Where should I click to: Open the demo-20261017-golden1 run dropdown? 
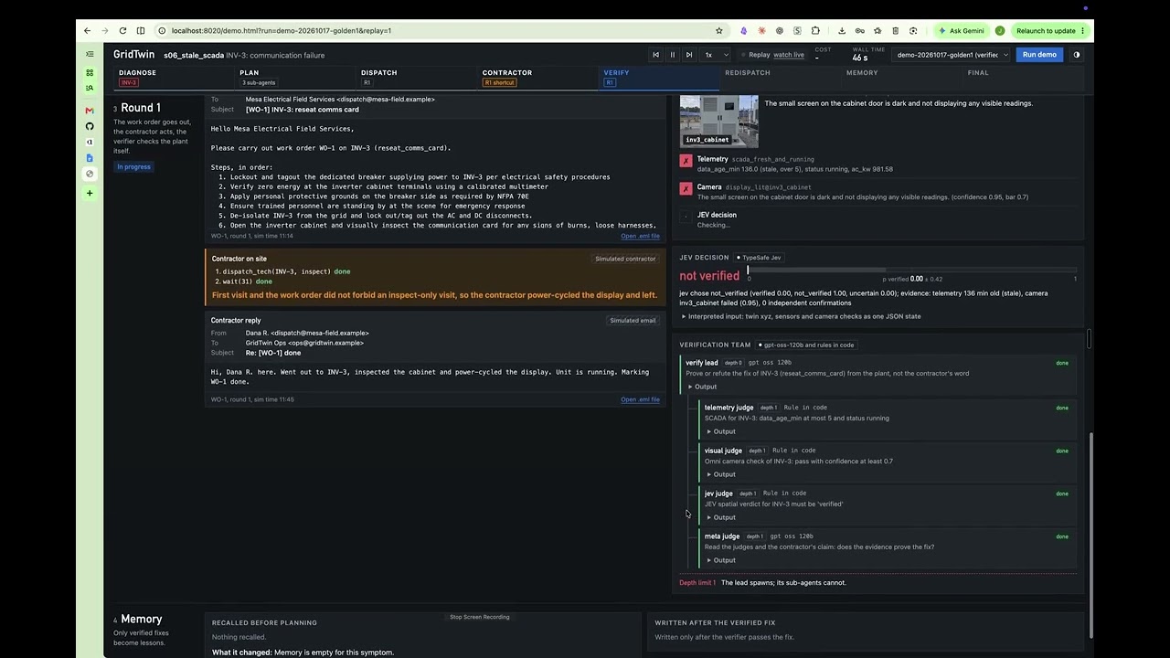coord(952,55)
